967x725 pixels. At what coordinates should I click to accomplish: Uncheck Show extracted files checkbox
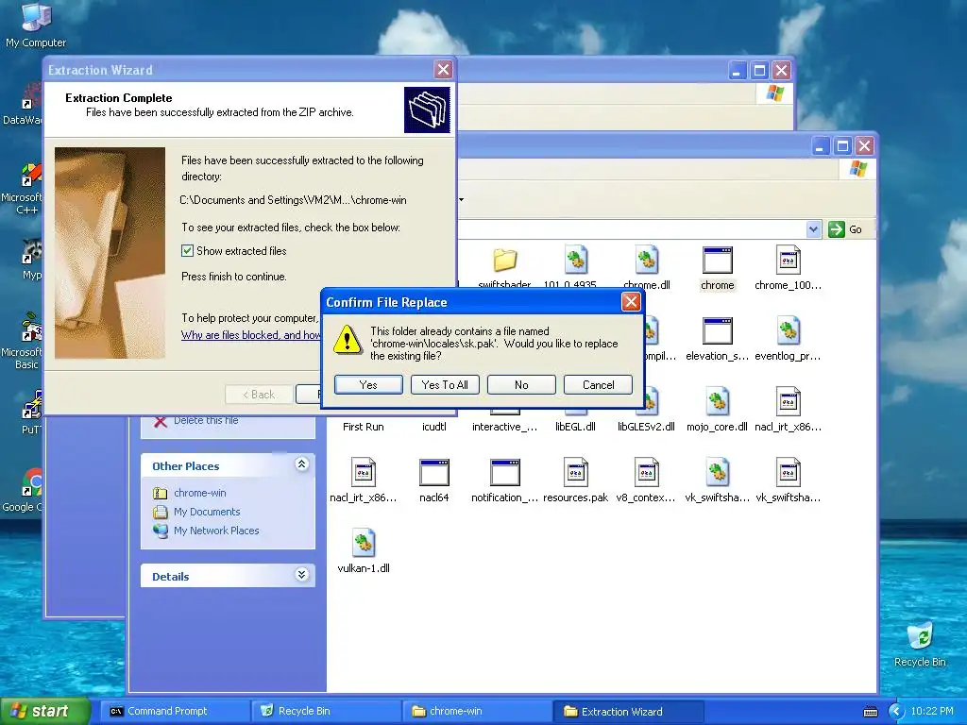188,251
